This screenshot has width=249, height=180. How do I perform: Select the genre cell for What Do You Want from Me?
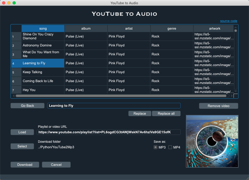[172, 54]
